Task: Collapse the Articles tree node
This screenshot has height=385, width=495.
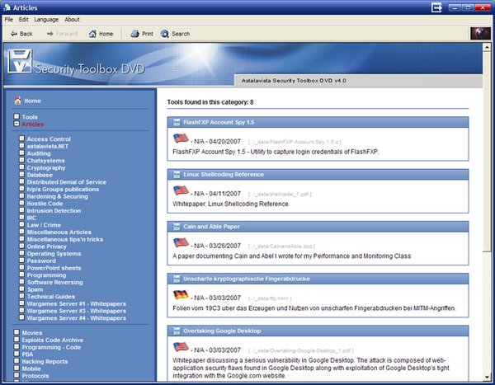Action: click(x=16, y=124)
